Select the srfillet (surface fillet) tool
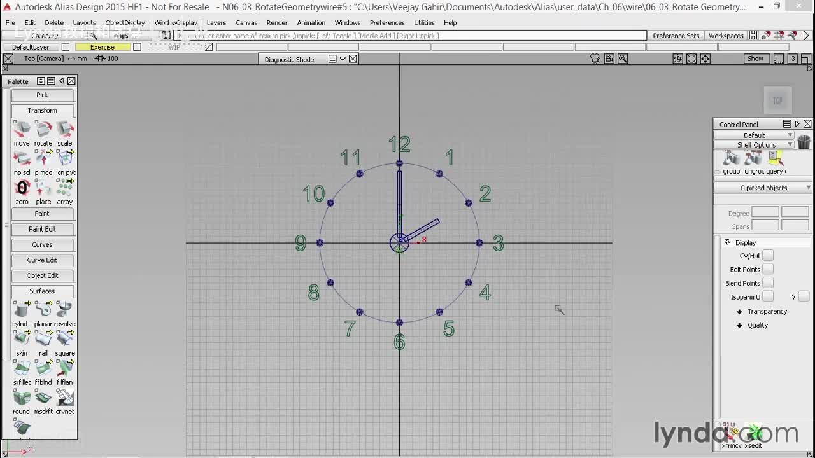 [x=22, y=369]
